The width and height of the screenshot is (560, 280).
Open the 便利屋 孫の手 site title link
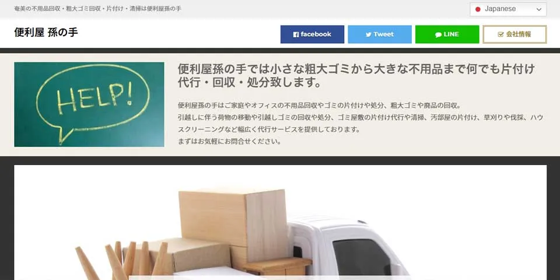(46, 33)
